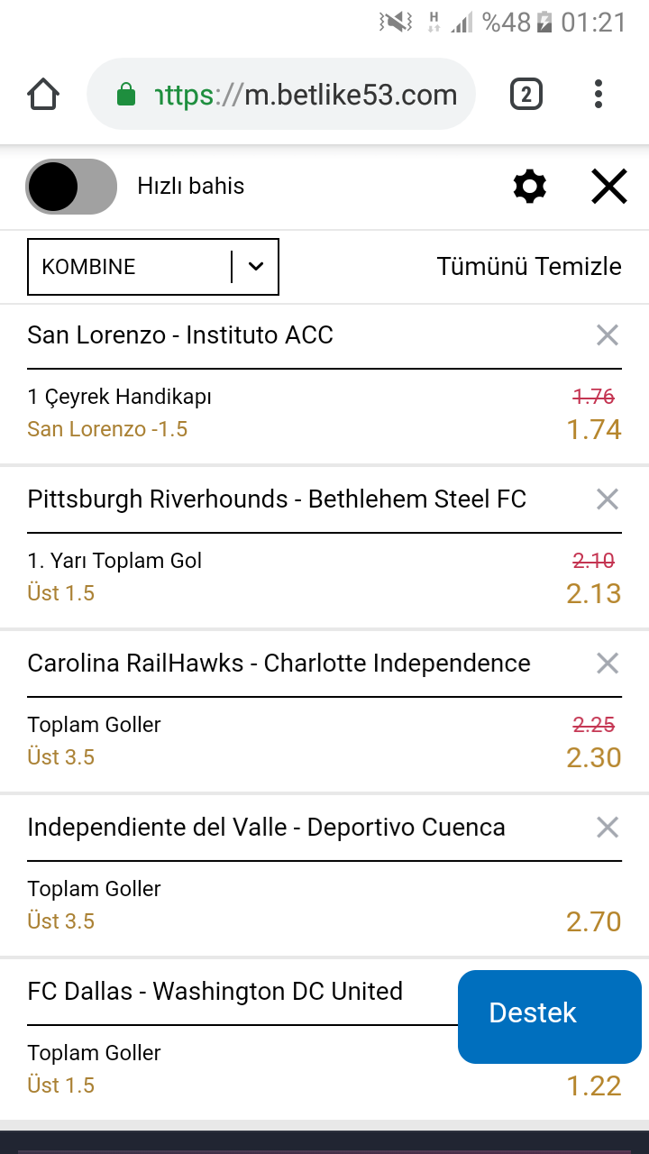Remove Carolina RailHawks - Charlotte Independence bet
The height and width of the screenshot is (1154, 649).
(x=608, y=664)
